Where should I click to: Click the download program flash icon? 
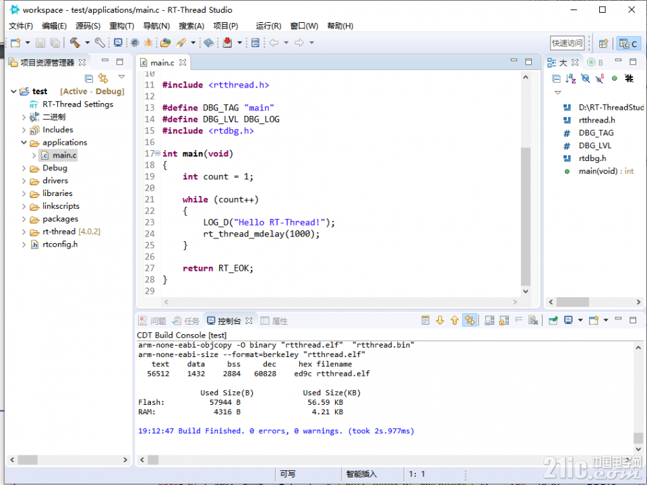tap(227, 42)
